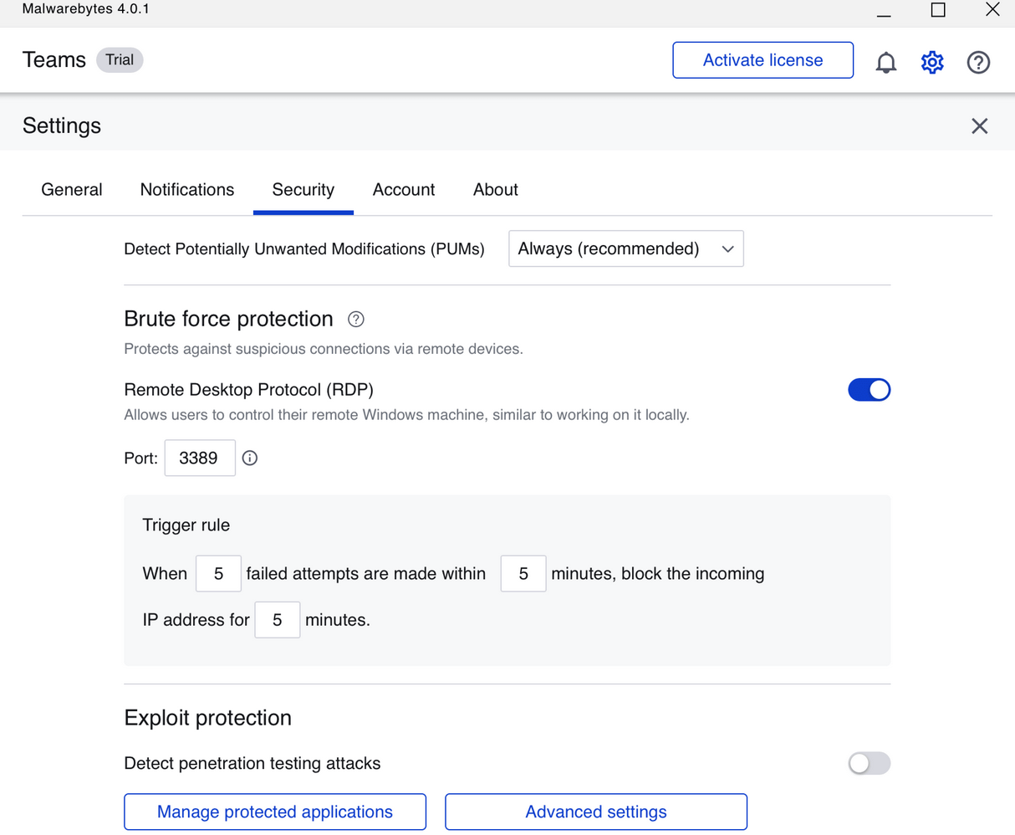
Task: Enable Detect penetration testing attacks toggle
Action: click(869, 763)
